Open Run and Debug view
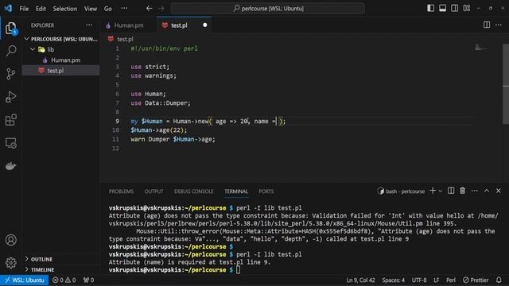The height and width of the screenshot is (286, 509). tap(11, 97)
